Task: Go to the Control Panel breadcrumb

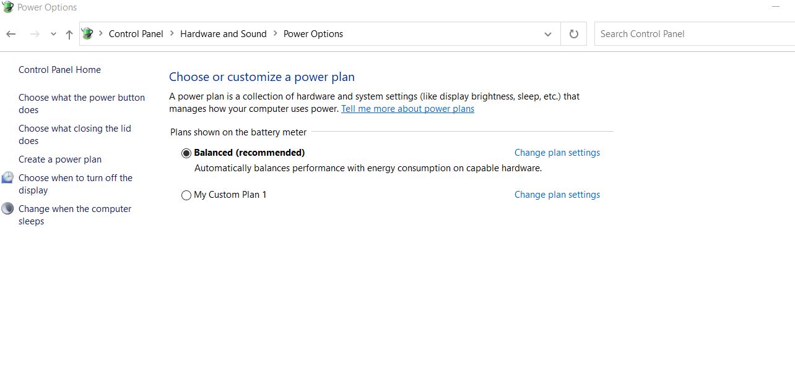Action: [x=136, y=34]
